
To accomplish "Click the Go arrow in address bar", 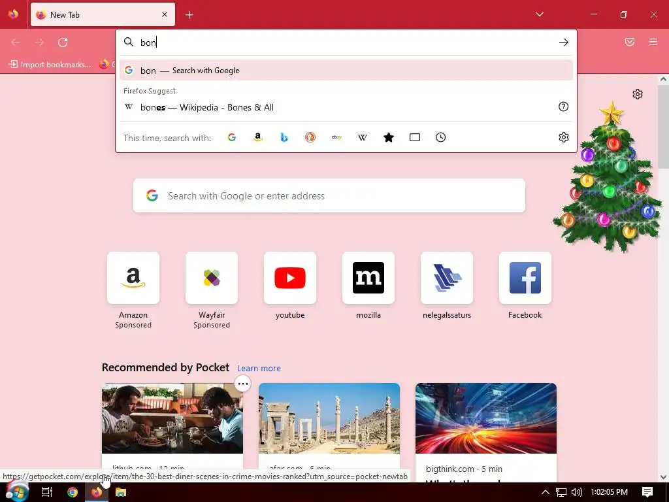I will [564, 42].
